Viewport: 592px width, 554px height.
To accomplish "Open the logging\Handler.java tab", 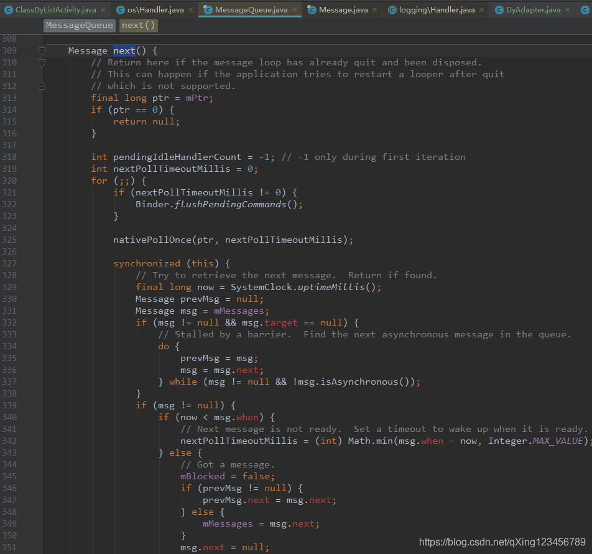I will [x=437, y=10].
